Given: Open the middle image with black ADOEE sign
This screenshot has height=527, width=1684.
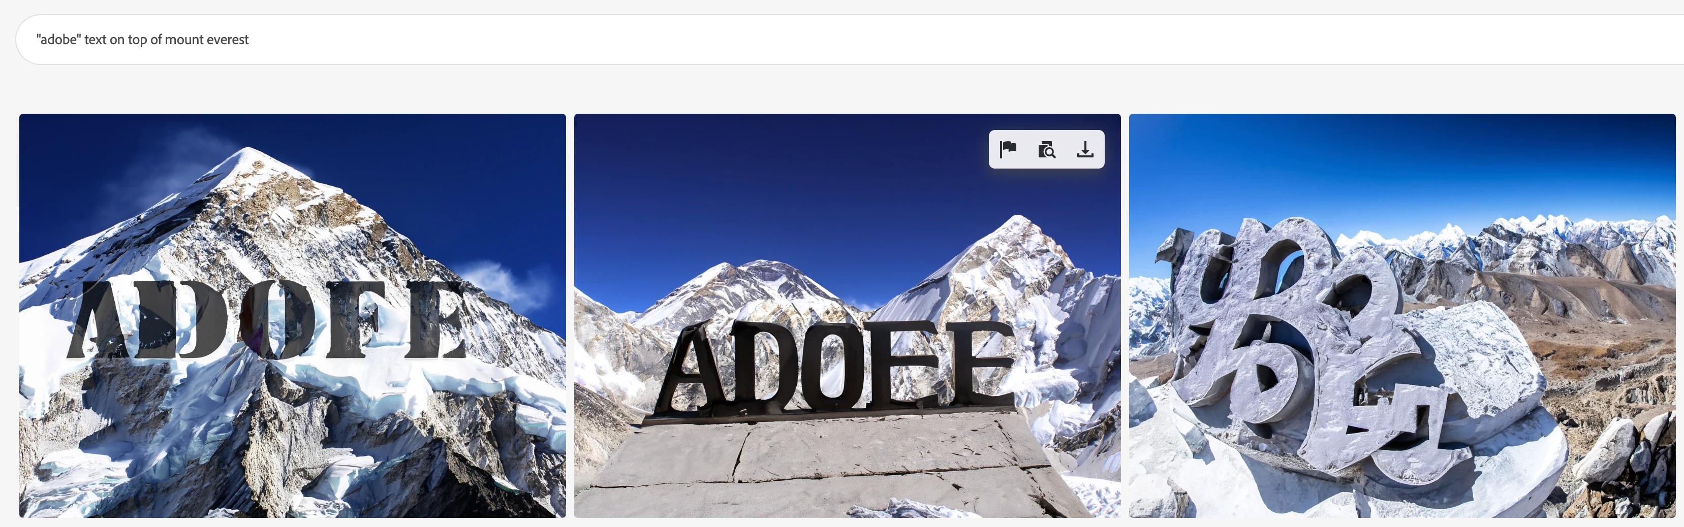Looking at the screenshot, I should click(847, 315).
